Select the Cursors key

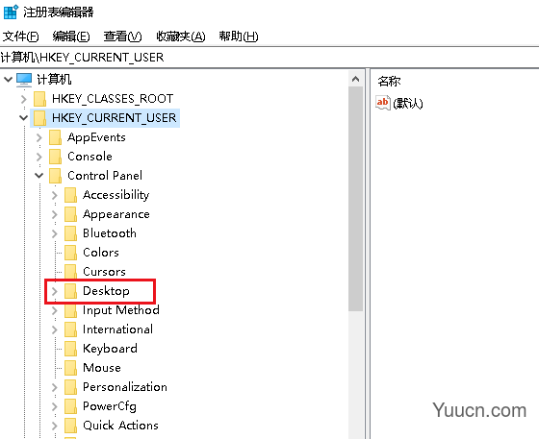pos(104,272)
